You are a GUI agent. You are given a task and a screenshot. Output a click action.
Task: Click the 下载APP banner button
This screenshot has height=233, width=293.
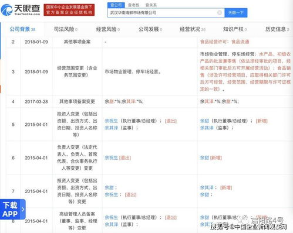[x=13, y=210]
